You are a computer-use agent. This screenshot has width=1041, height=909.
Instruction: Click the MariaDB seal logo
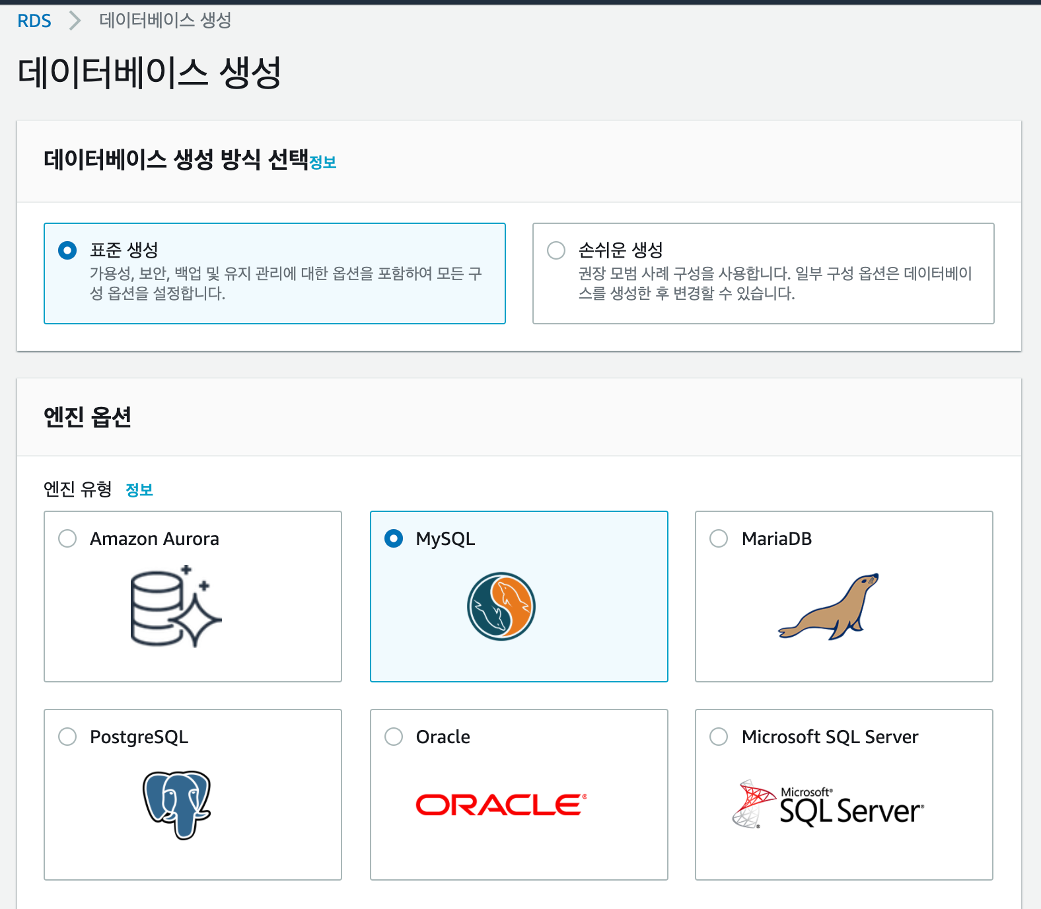(828, 606)
